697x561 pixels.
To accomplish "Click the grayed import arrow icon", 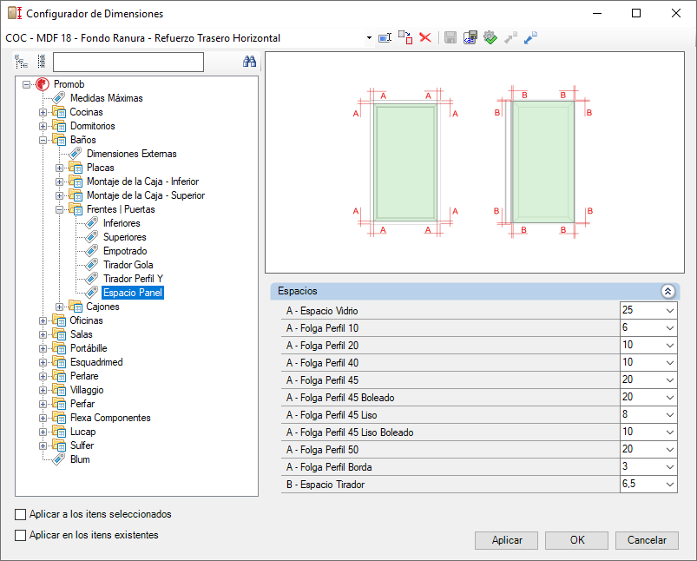I will pos(510,38).
